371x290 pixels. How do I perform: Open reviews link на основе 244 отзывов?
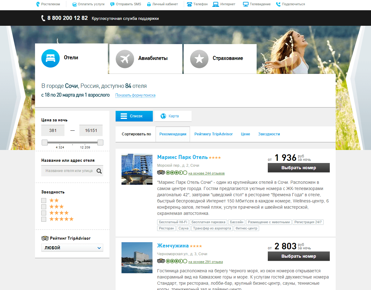pyautogui.click(x=206, y=173)
